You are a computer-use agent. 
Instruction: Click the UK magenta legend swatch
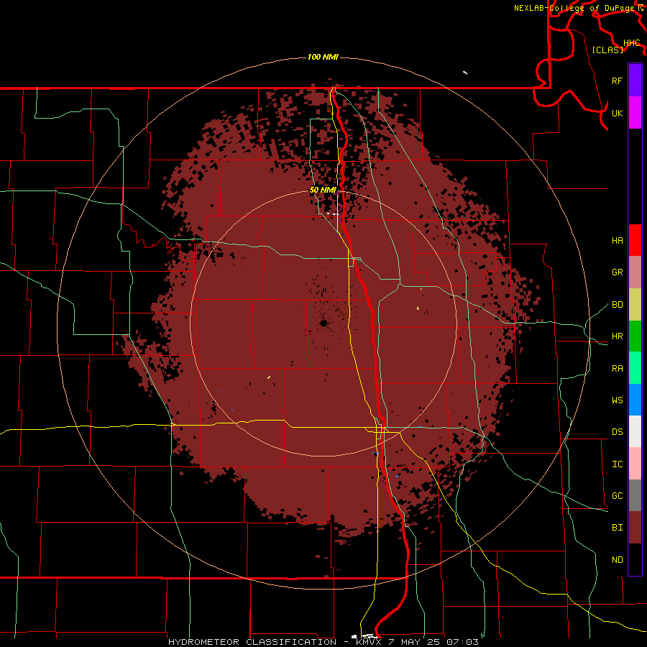click(635, 113)
